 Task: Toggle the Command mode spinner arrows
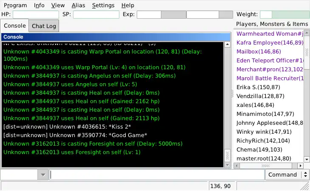click(305, 174)
